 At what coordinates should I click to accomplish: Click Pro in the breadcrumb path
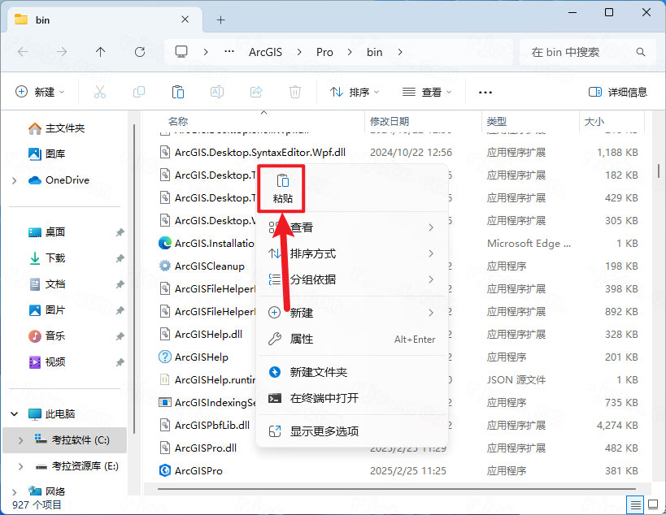pos(324,52)
